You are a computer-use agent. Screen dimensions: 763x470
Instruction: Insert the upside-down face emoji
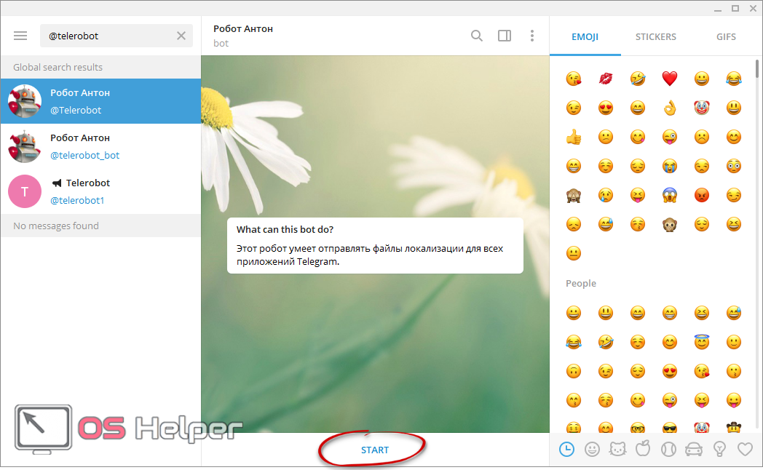[x=574, y=371]
